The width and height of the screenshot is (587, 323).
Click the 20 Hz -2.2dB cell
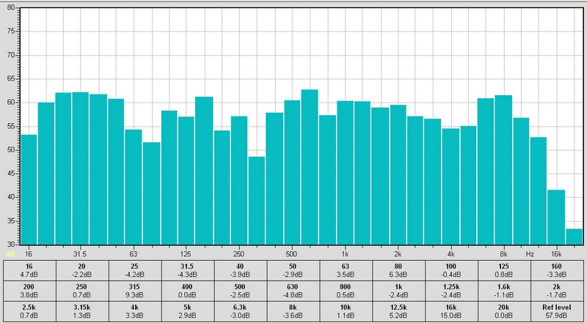82,270
